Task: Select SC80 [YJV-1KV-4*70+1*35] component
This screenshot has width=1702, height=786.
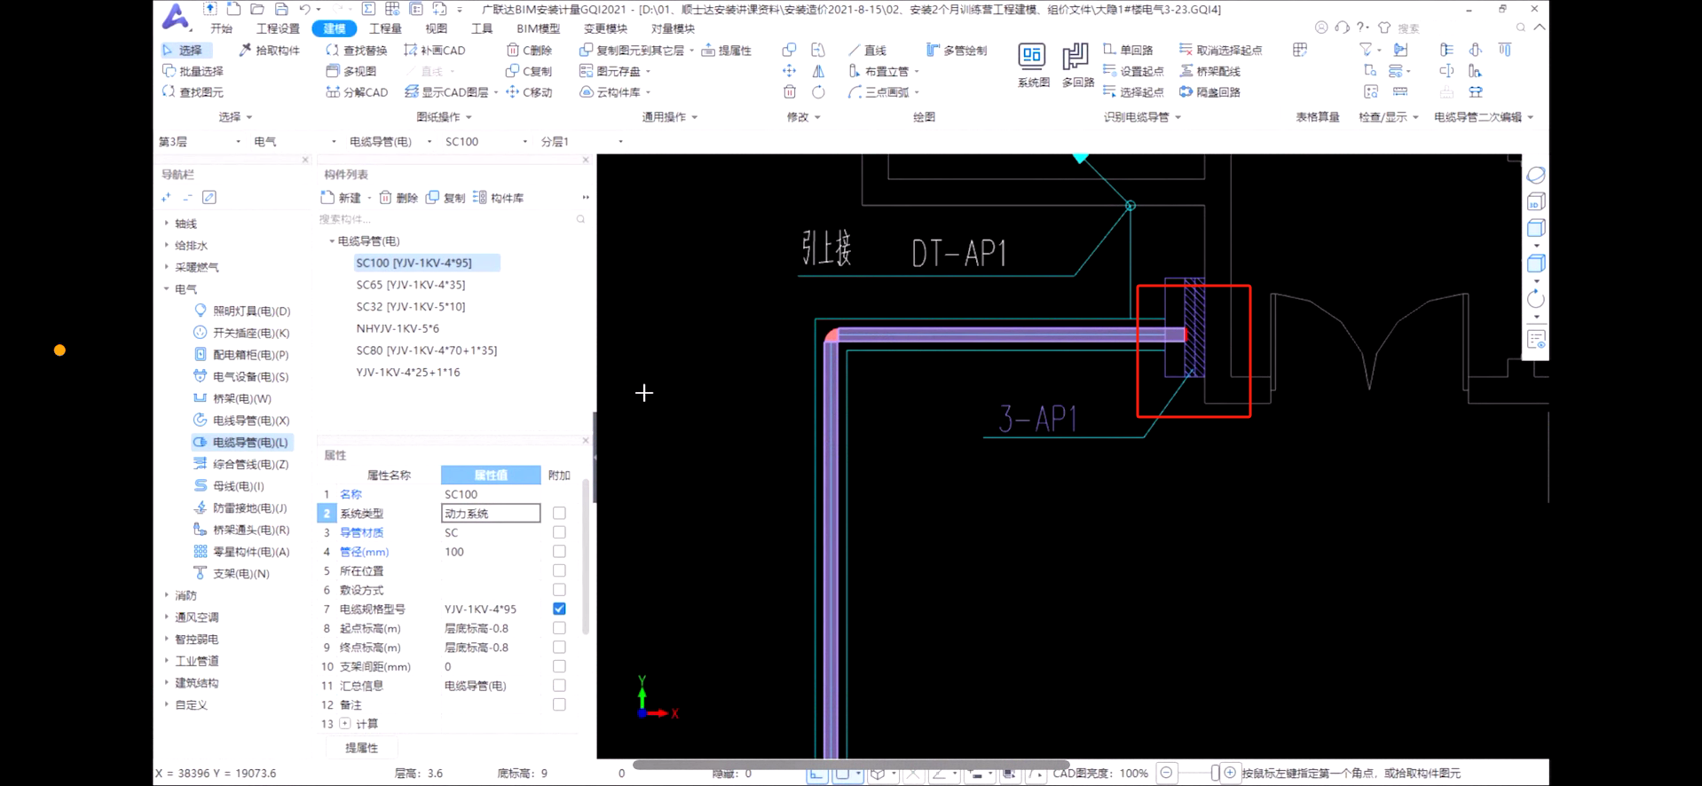Action: tap(427, 350)
